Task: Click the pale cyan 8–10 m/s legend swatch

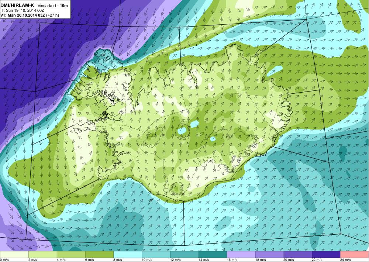Action: (128, 255)
